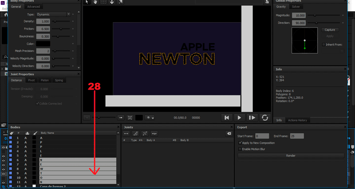Screen dimensions: 355x189
Task: Open the Actions History tab
Action: click(297, 120)
